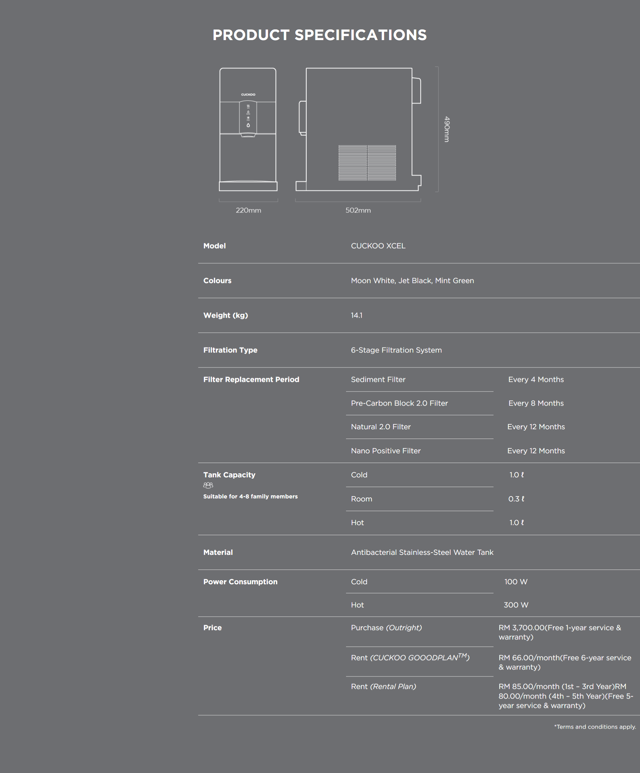
Task: Select the RM 3,700.00 outright price text
Action: pos(560,632)
